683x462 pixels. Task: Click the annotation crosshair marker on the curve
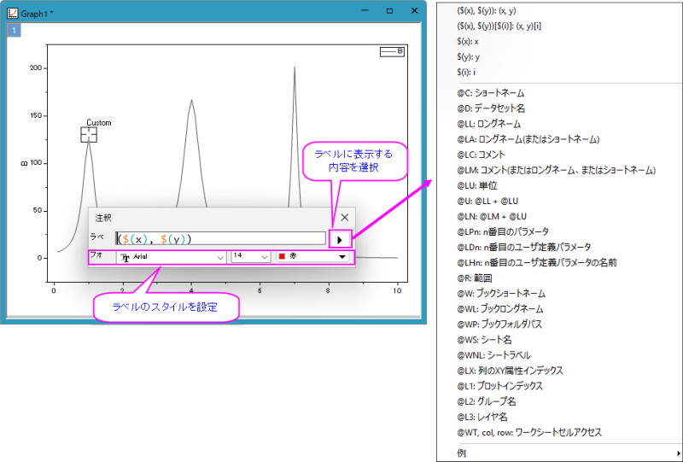click(89, 135)
